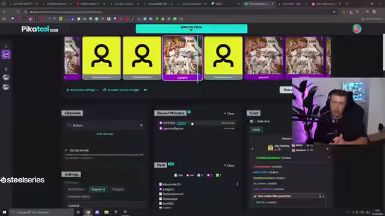Open Chrome from the Windows taskbar
The height and width of the screenshot is (216, 385).
(88, 212)
